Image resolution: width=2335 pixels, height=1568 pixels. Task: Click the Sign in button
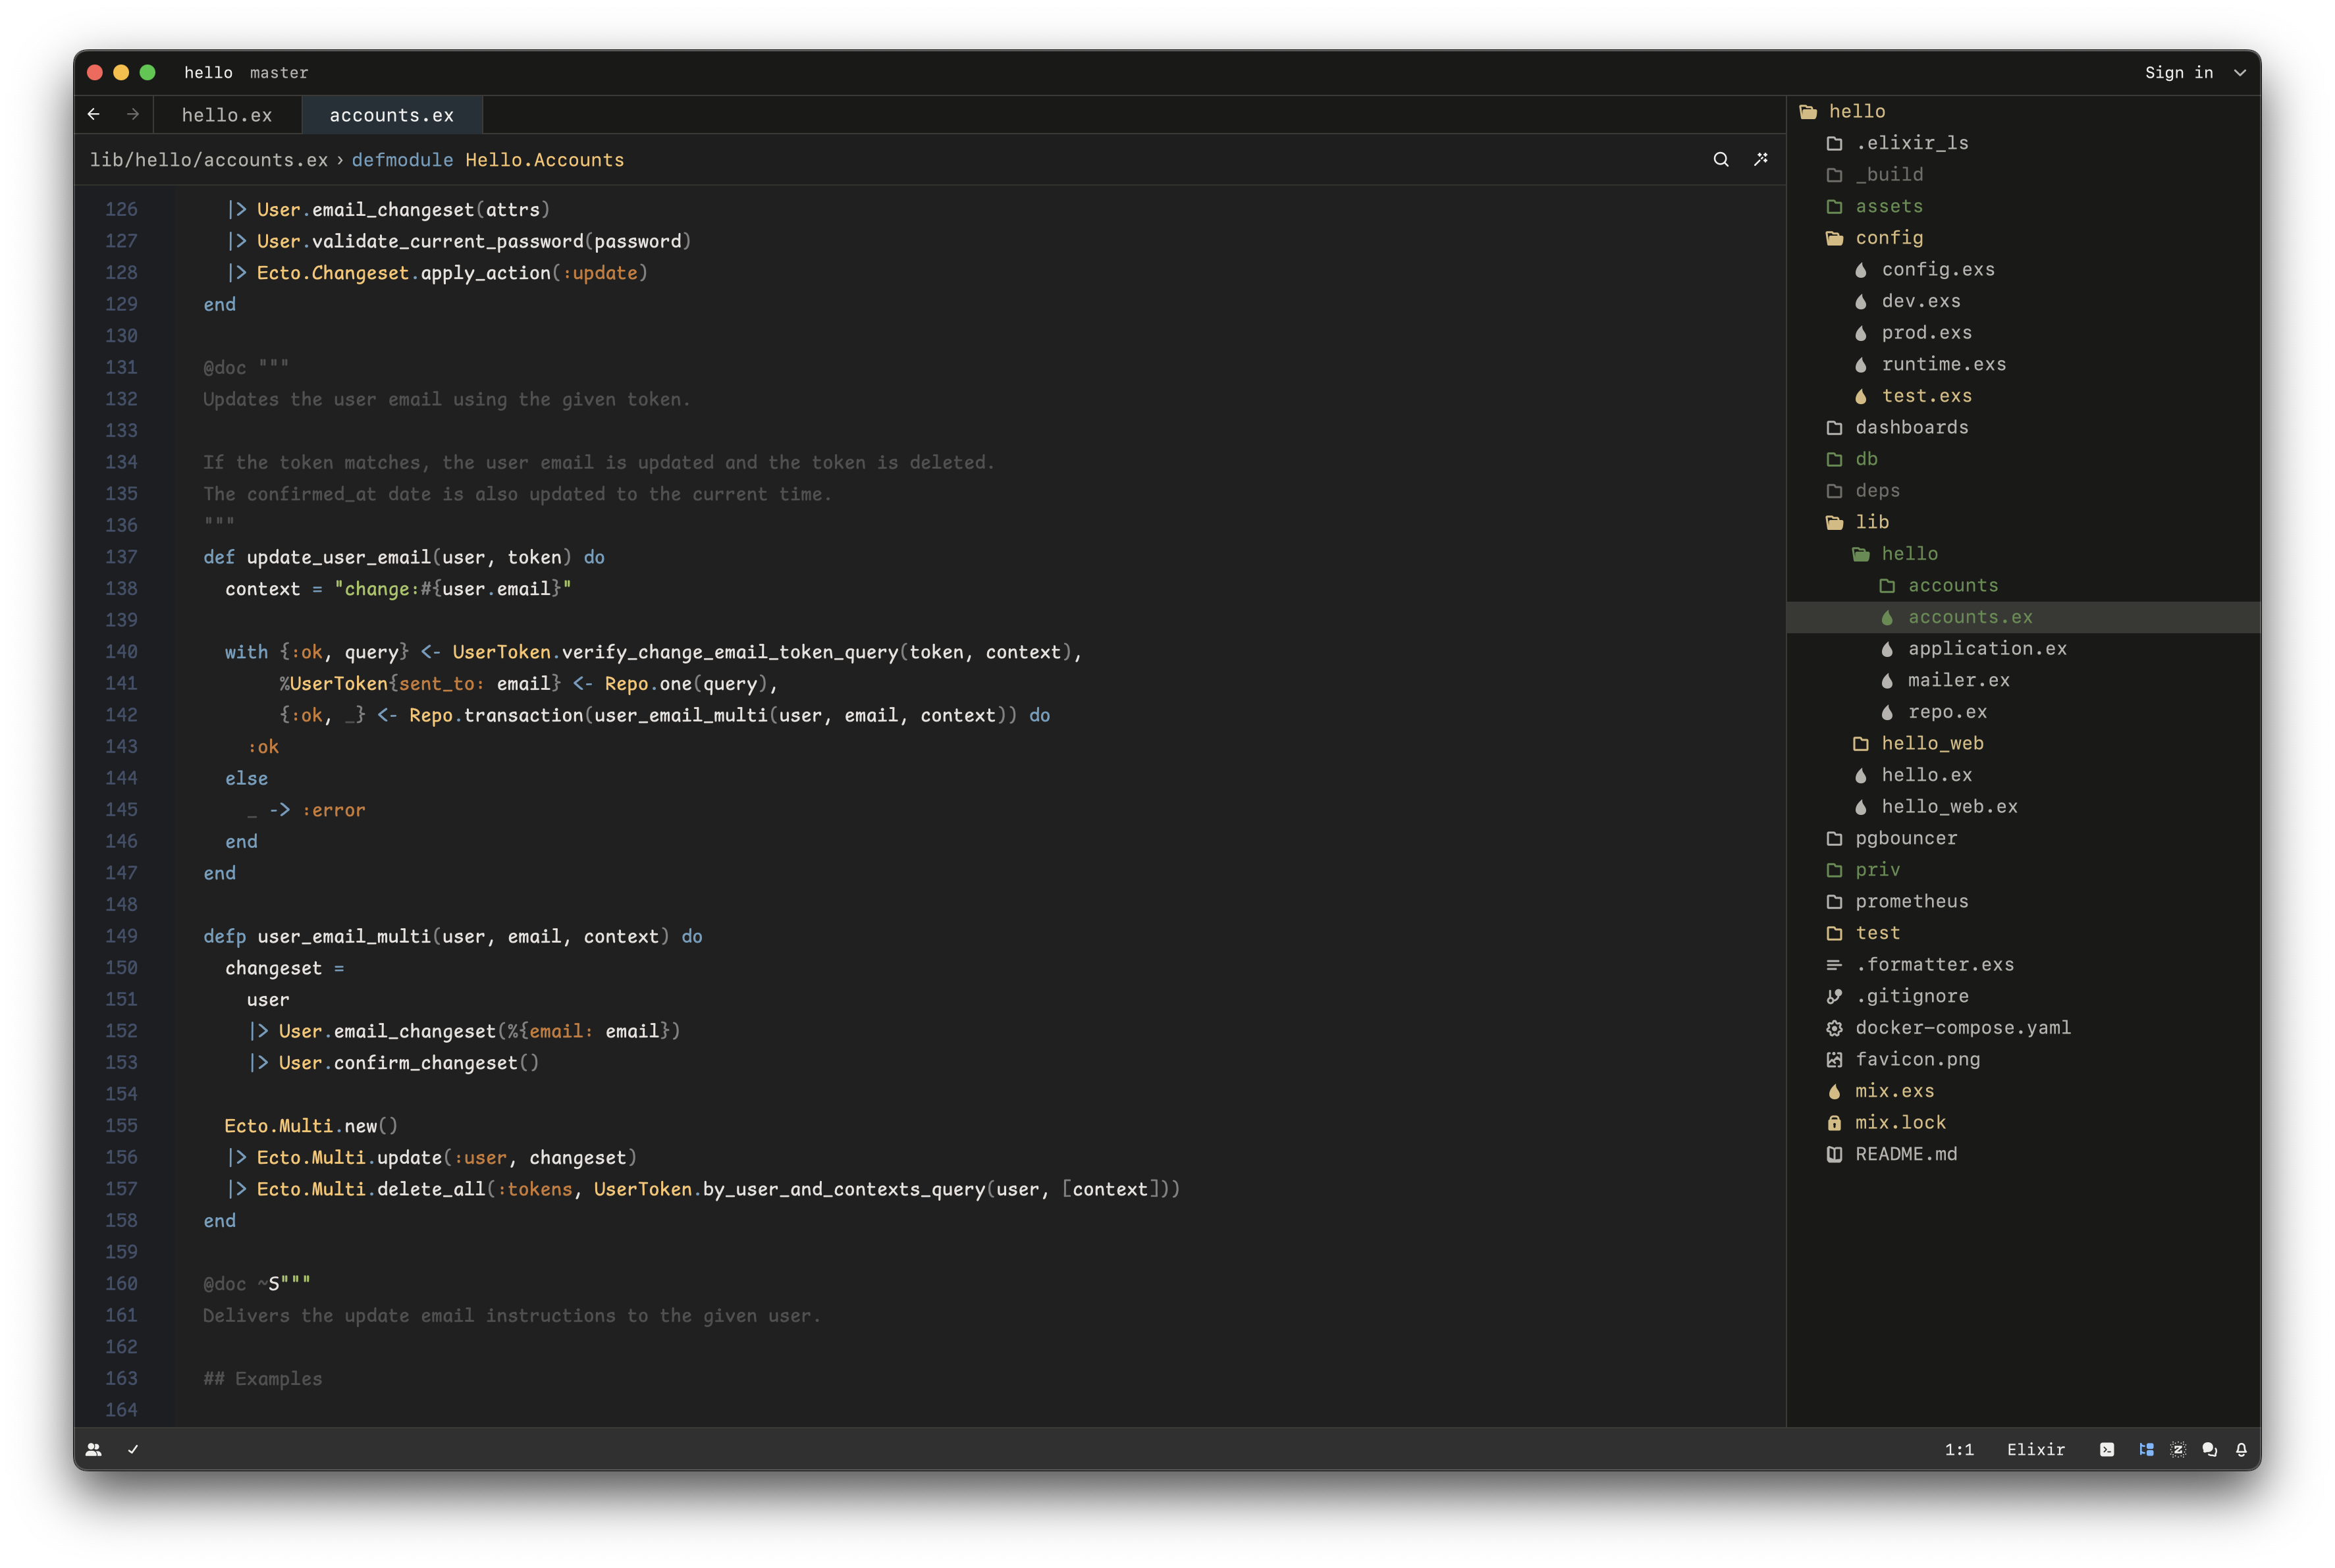2179,73
